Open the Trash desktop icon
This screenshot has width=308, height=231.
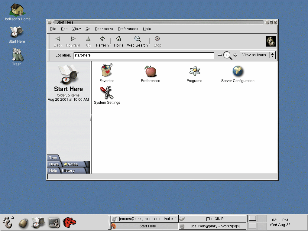point(17,57)
